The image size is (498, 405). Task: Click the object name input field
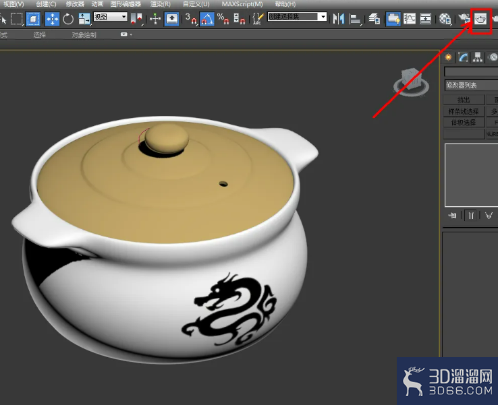[471, 72]
